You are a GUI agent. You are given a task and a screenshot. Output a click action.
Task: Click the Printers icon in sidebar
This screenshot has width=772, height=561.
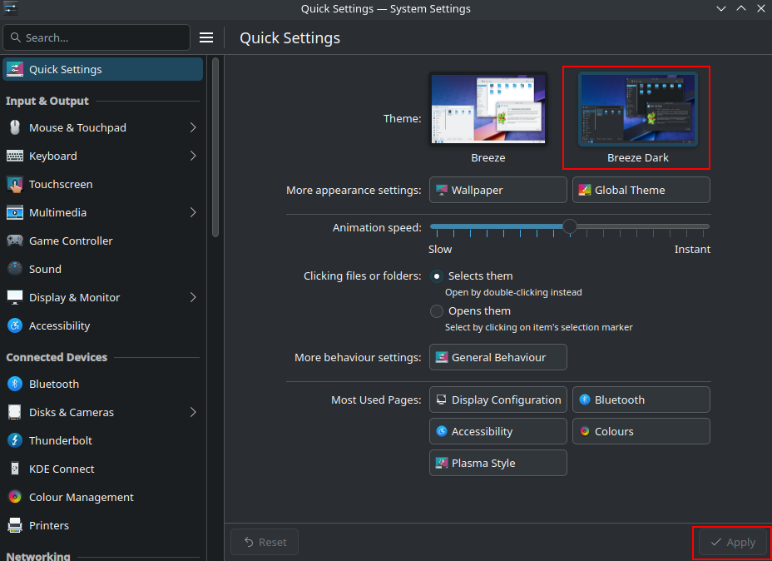(x=15, y=525)
